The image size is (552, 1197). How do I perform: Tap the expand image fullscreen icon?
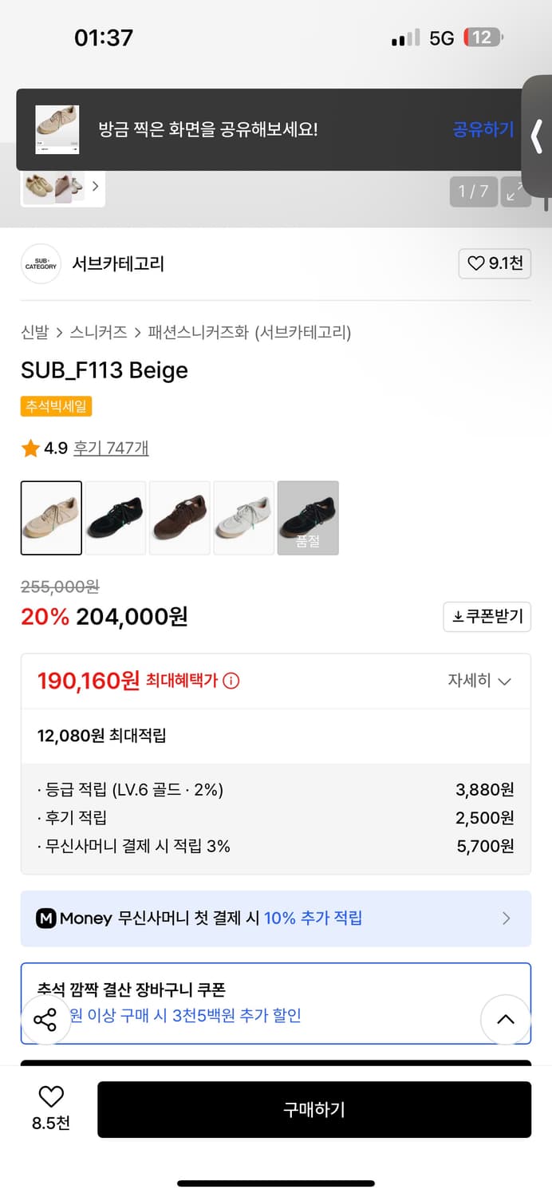click(515, 192)
